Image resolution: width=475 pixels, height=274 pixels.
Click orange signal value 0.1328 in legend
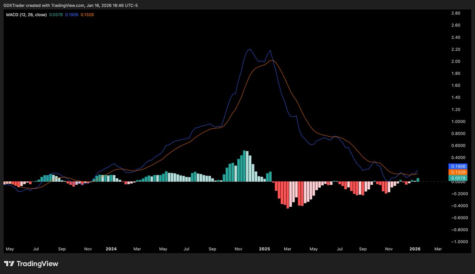tap(87, 15)
